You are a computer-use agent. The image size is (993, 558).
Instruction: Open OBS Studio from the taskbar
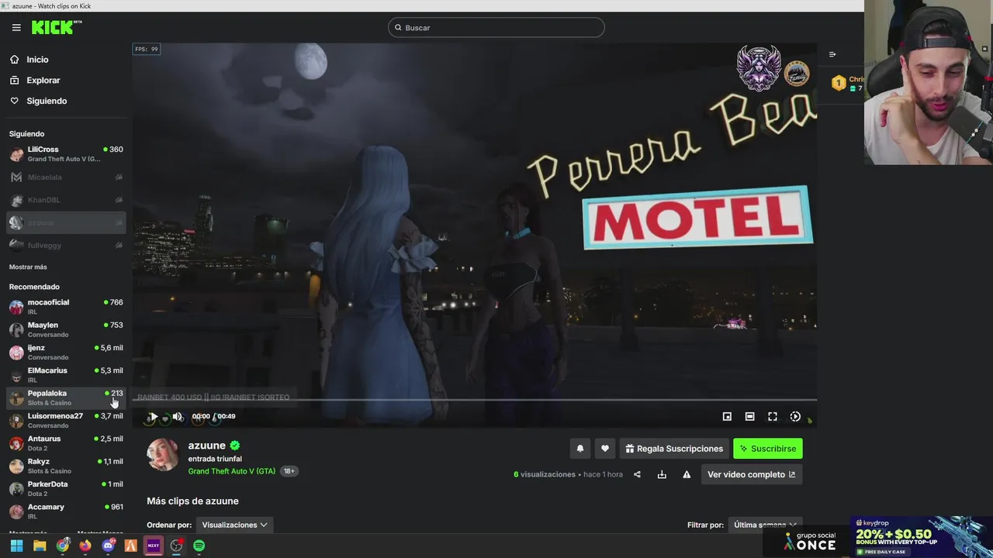(x=176, y=546)
